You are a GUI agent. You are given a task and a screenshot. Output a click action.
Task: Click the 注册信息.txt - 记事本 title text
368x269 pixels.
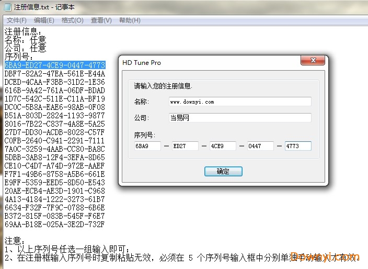(x=44, y=7)
